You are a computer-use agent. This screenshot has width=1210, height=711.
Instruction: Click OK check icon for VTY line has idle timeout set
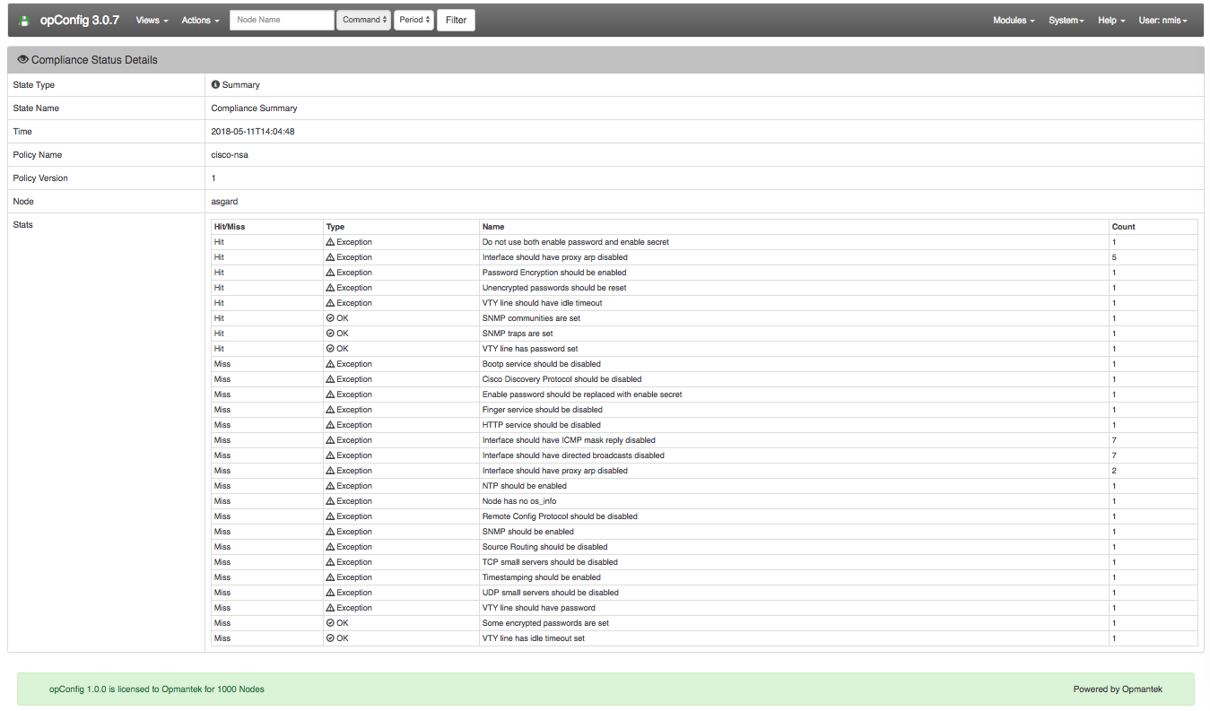330,638
